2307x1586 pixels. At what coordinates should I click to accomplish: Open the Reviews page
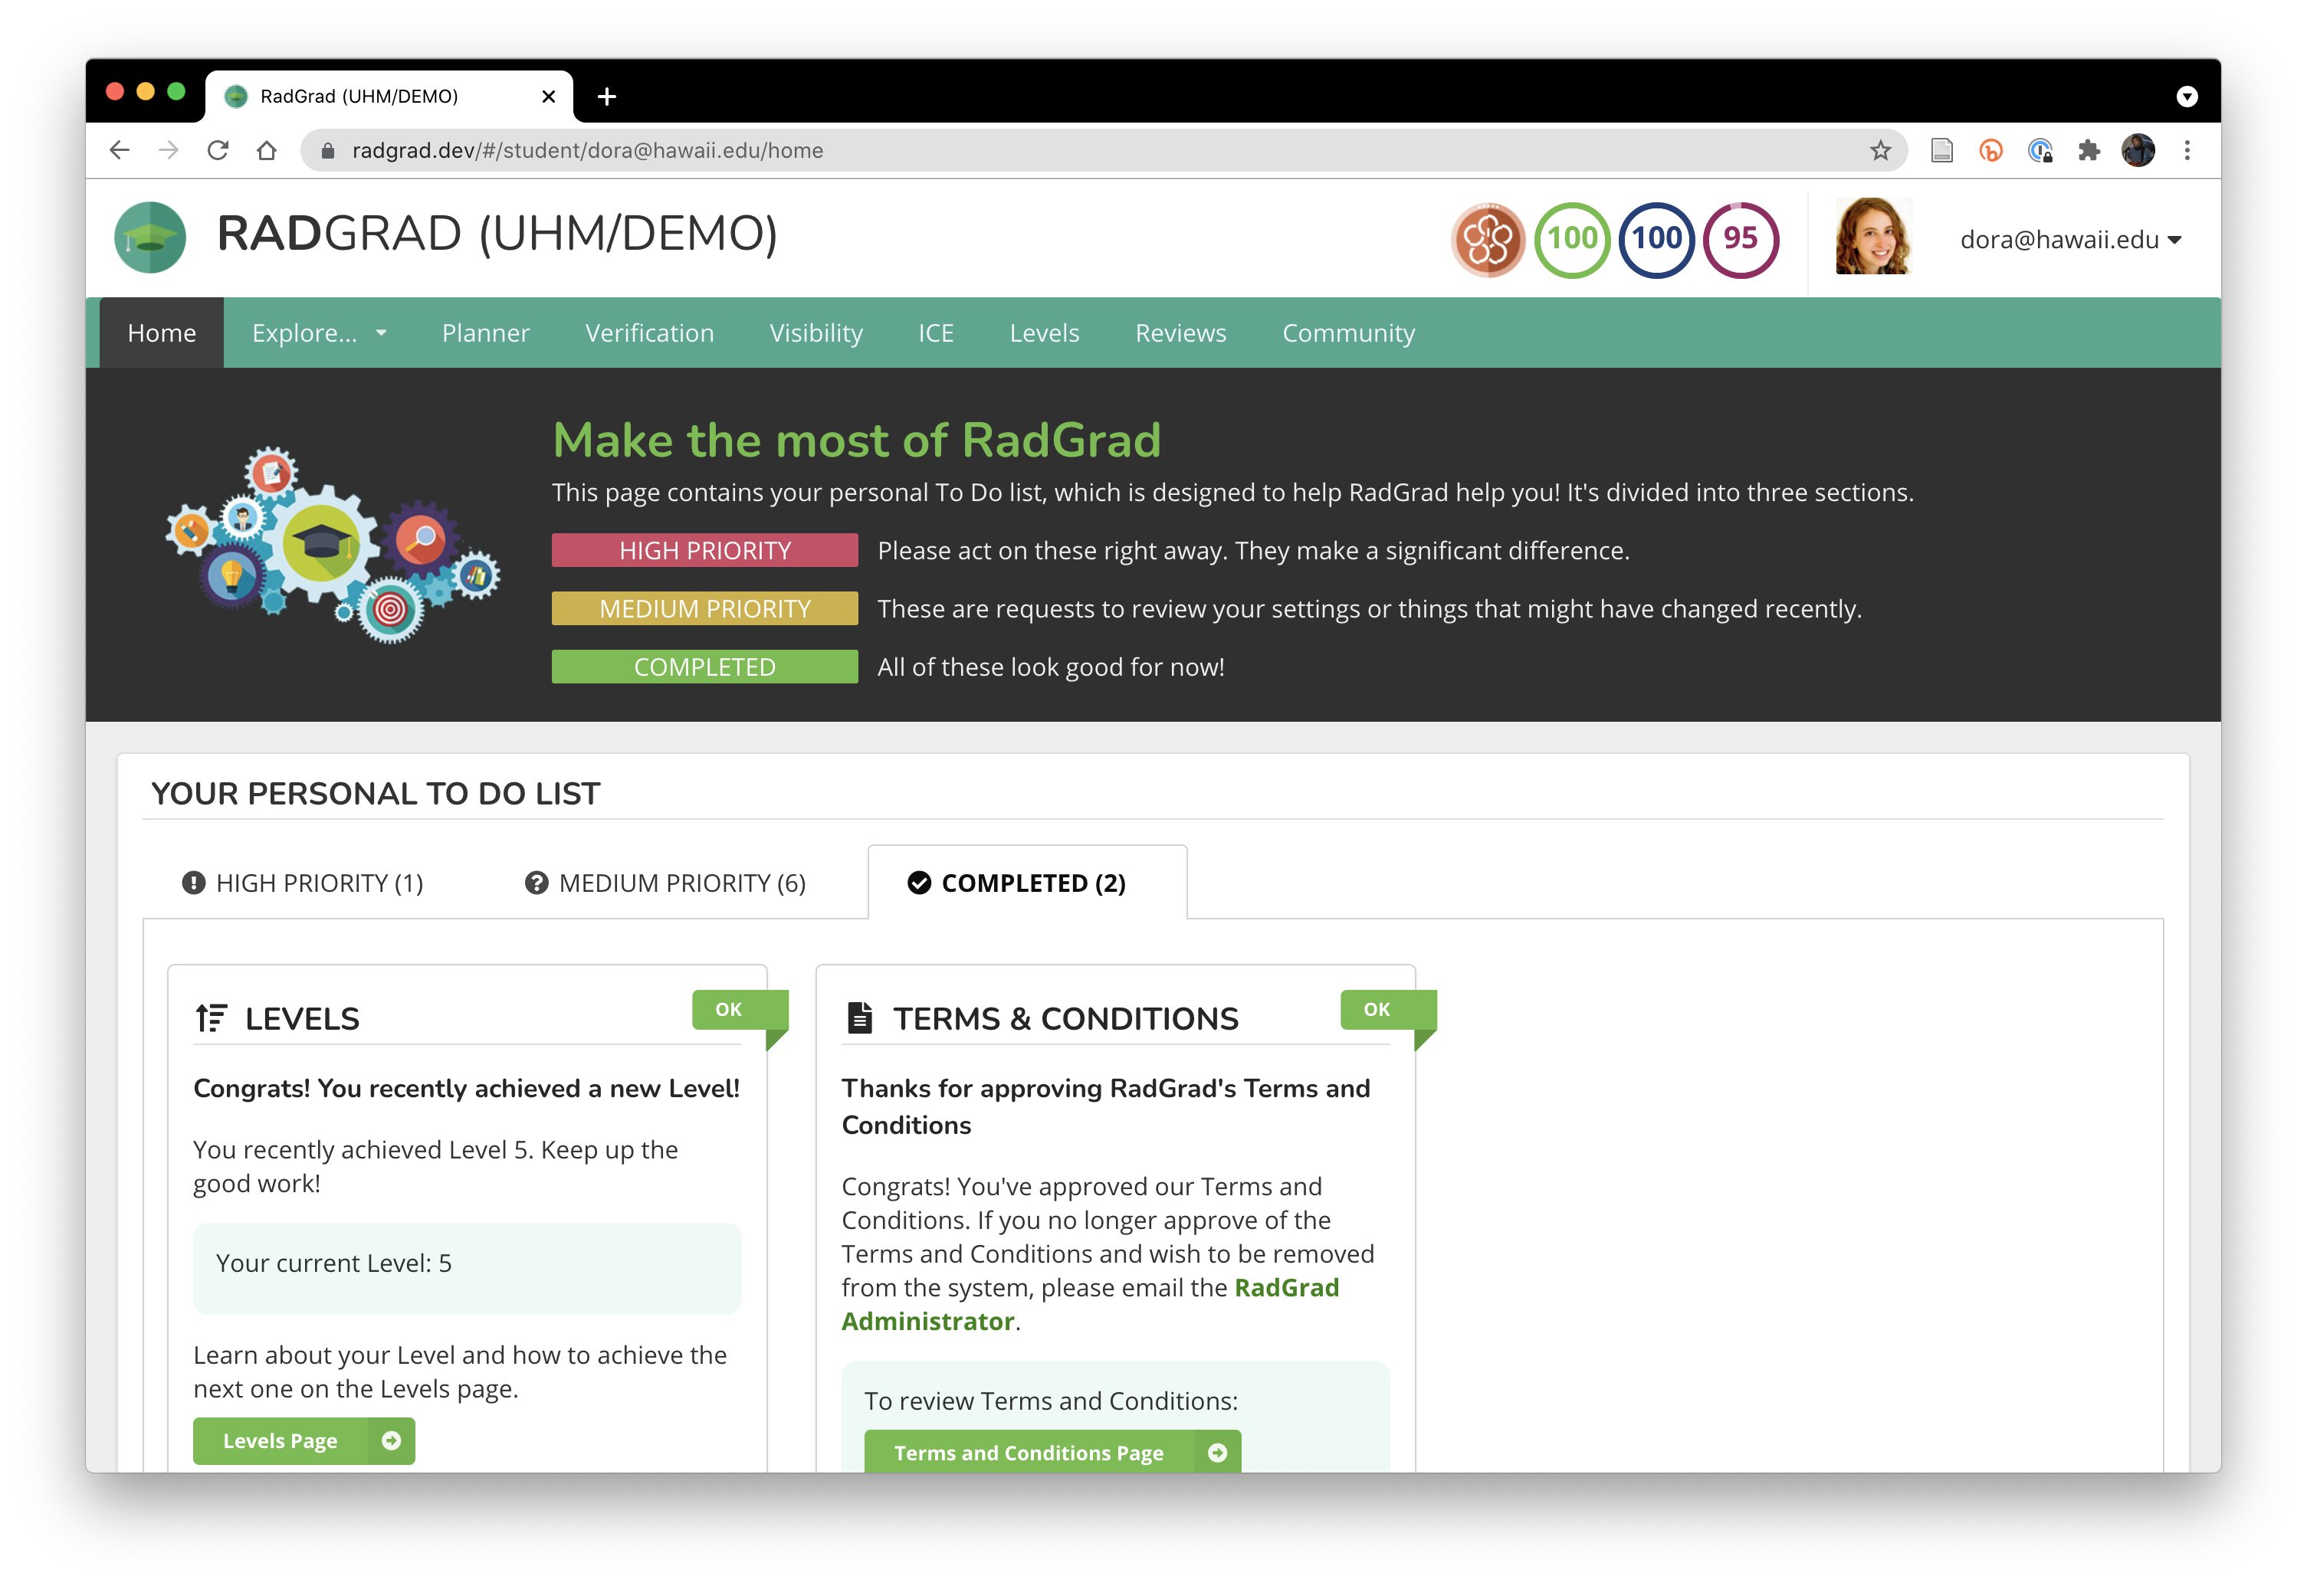(1180, 333)
